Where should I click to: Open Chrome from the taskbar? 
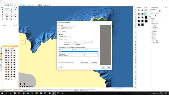point(41,93)
